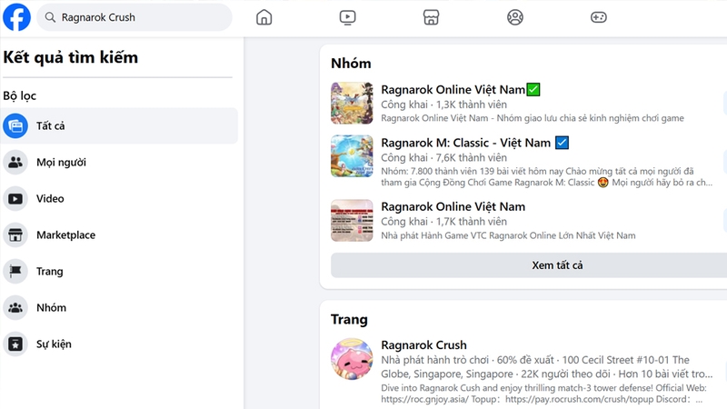This screenshot has height=409, width=727.
Task: Select the Marketplace filter in the sidebar
Action: coord(120,235)
